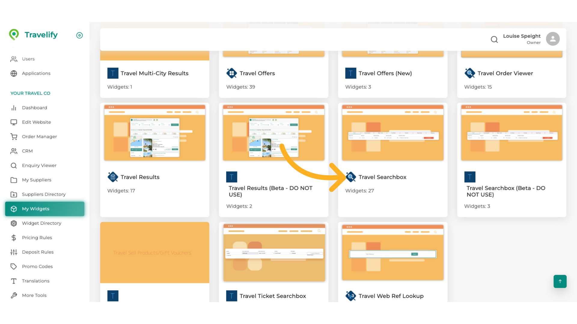The width and height of the screenshot is (577, 324).
Task: Click the search magnifier near Louise Speight
Action: pos(494,39)
